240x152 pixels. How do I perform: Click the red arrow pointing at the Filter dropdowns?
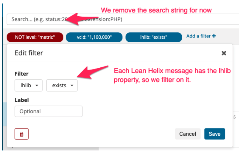[92, 72]
